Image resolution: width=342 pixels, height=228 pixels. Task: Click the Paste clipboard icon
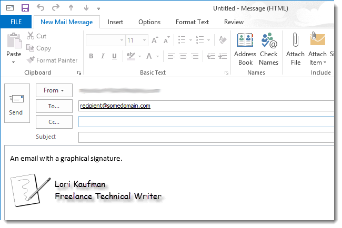tap(14, 41)
